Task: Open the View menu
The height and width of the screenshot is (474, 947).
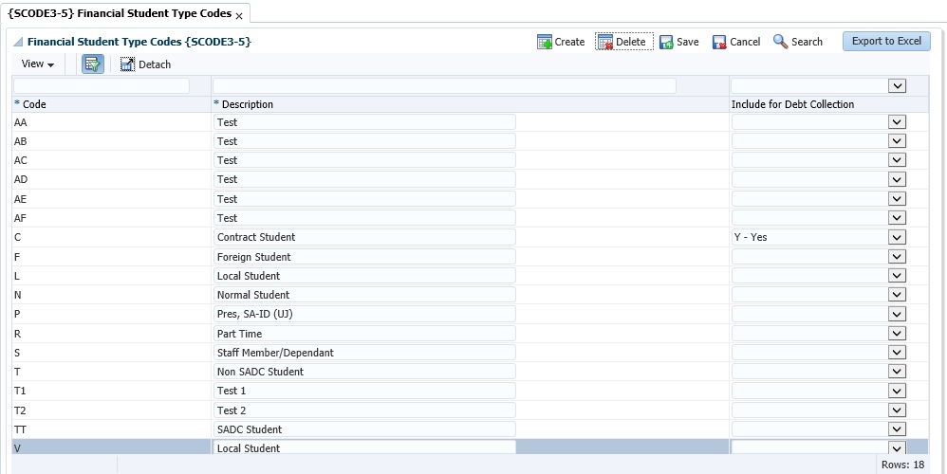Action: click(x=38, y=64)
